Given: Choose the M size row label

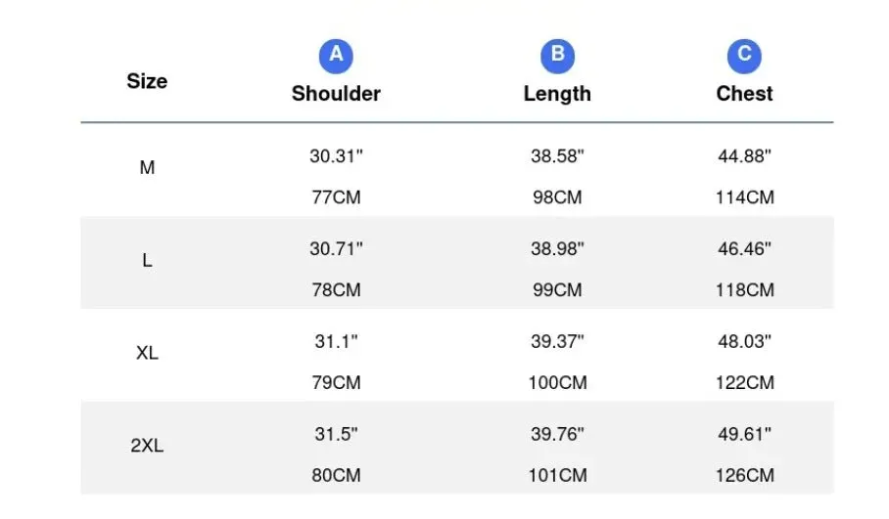Looking at the screenshot, I should (147, 167).
